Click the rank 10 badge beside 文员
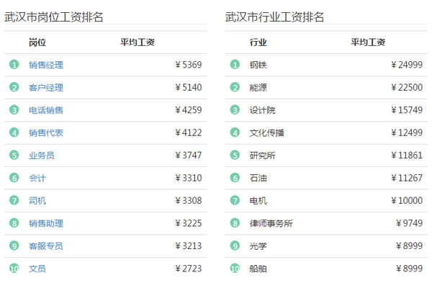 tap(14, 268)
